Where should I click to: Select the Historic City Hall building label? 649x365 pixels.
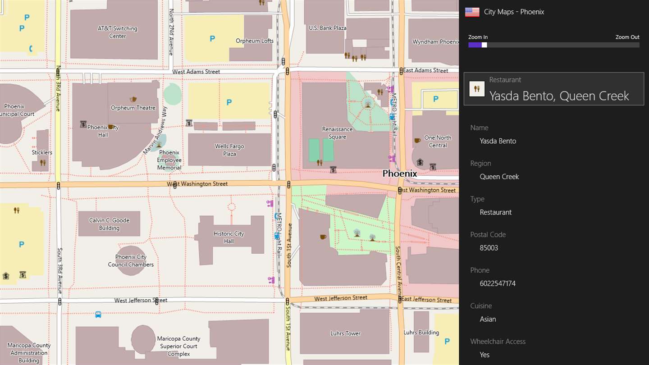tap(229, 237)
